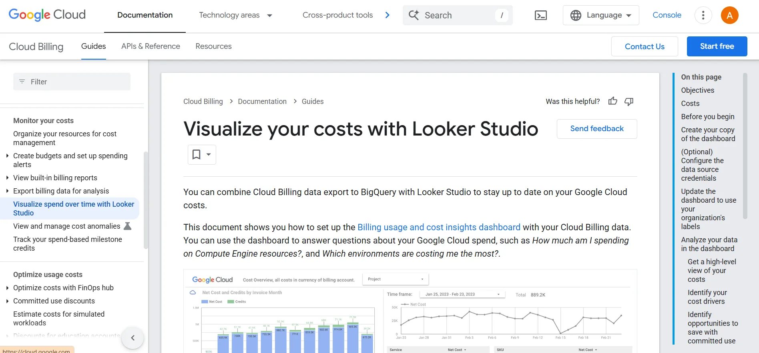The height and width of the screenshot is (353, 759).
Task: Jump to Costs section
Action: [x=691, y=103]
